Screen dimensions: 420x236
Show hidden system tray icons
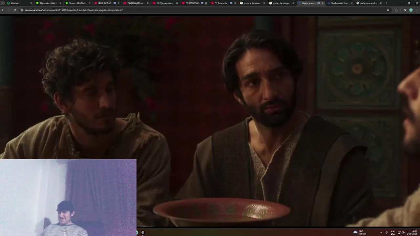381,232
